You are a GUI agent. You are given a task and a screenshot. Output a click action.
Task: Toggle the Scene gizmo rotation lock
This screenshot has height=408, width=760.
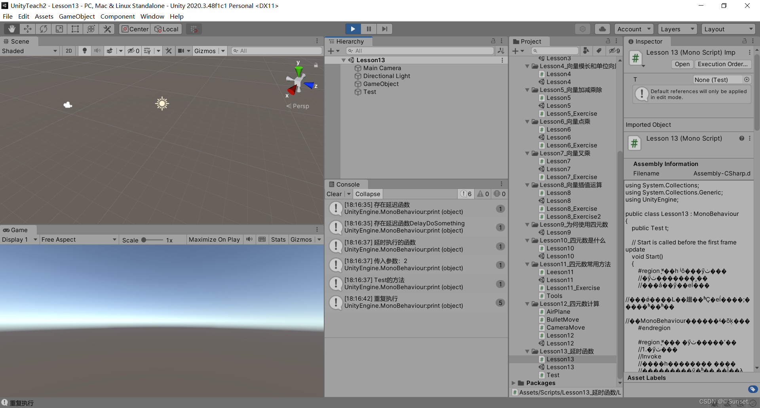[x=316, y=65]
